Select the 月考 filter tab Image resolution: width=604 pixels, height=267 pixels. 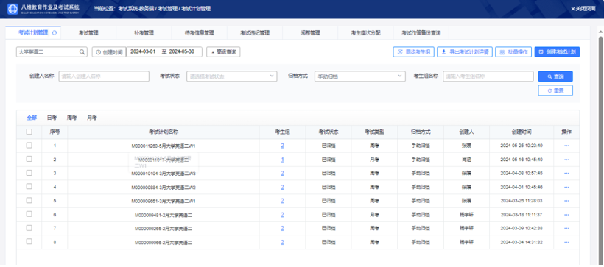(91, 118)
